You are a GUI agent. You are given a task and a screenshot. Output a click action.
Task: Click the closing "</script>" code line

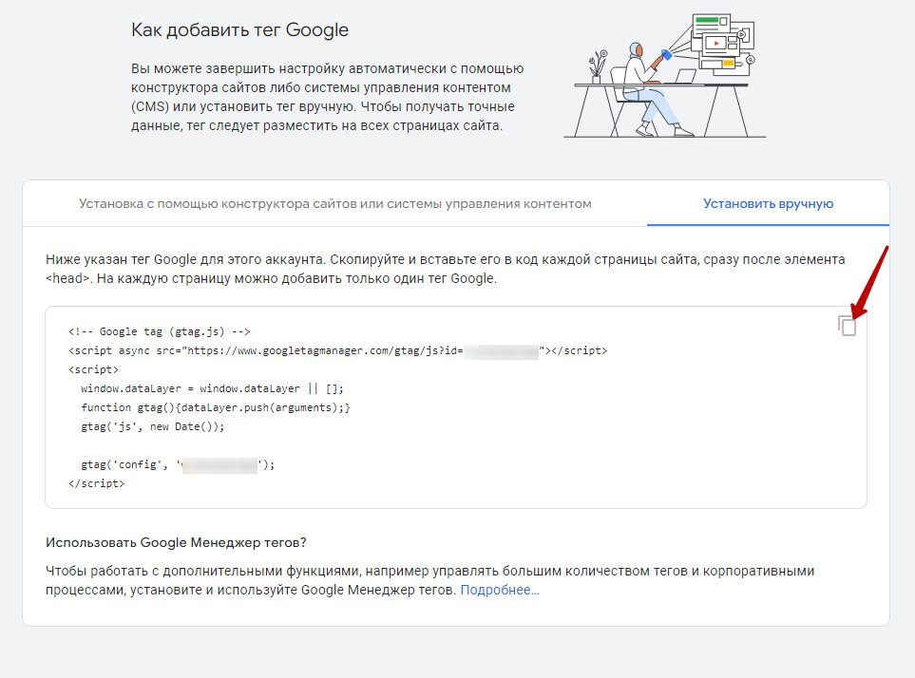pos(96,483)
